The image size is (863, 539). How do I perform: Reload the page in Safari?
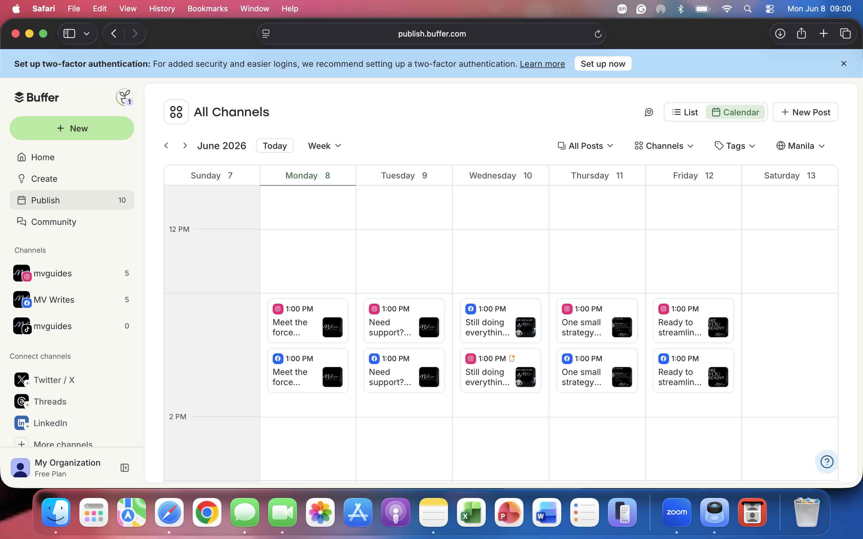point(598,34)
